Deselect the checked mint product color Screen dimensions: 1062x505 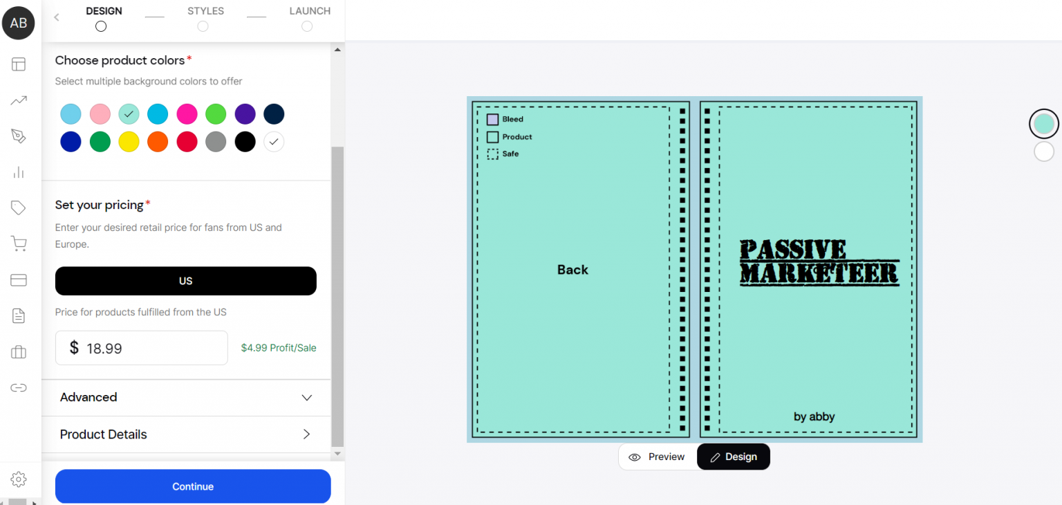click(129, 114)
